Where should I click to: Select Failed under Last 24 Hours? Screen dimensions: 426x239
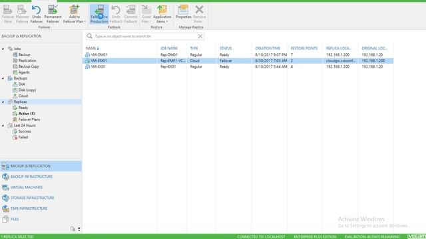coord(23,137)
